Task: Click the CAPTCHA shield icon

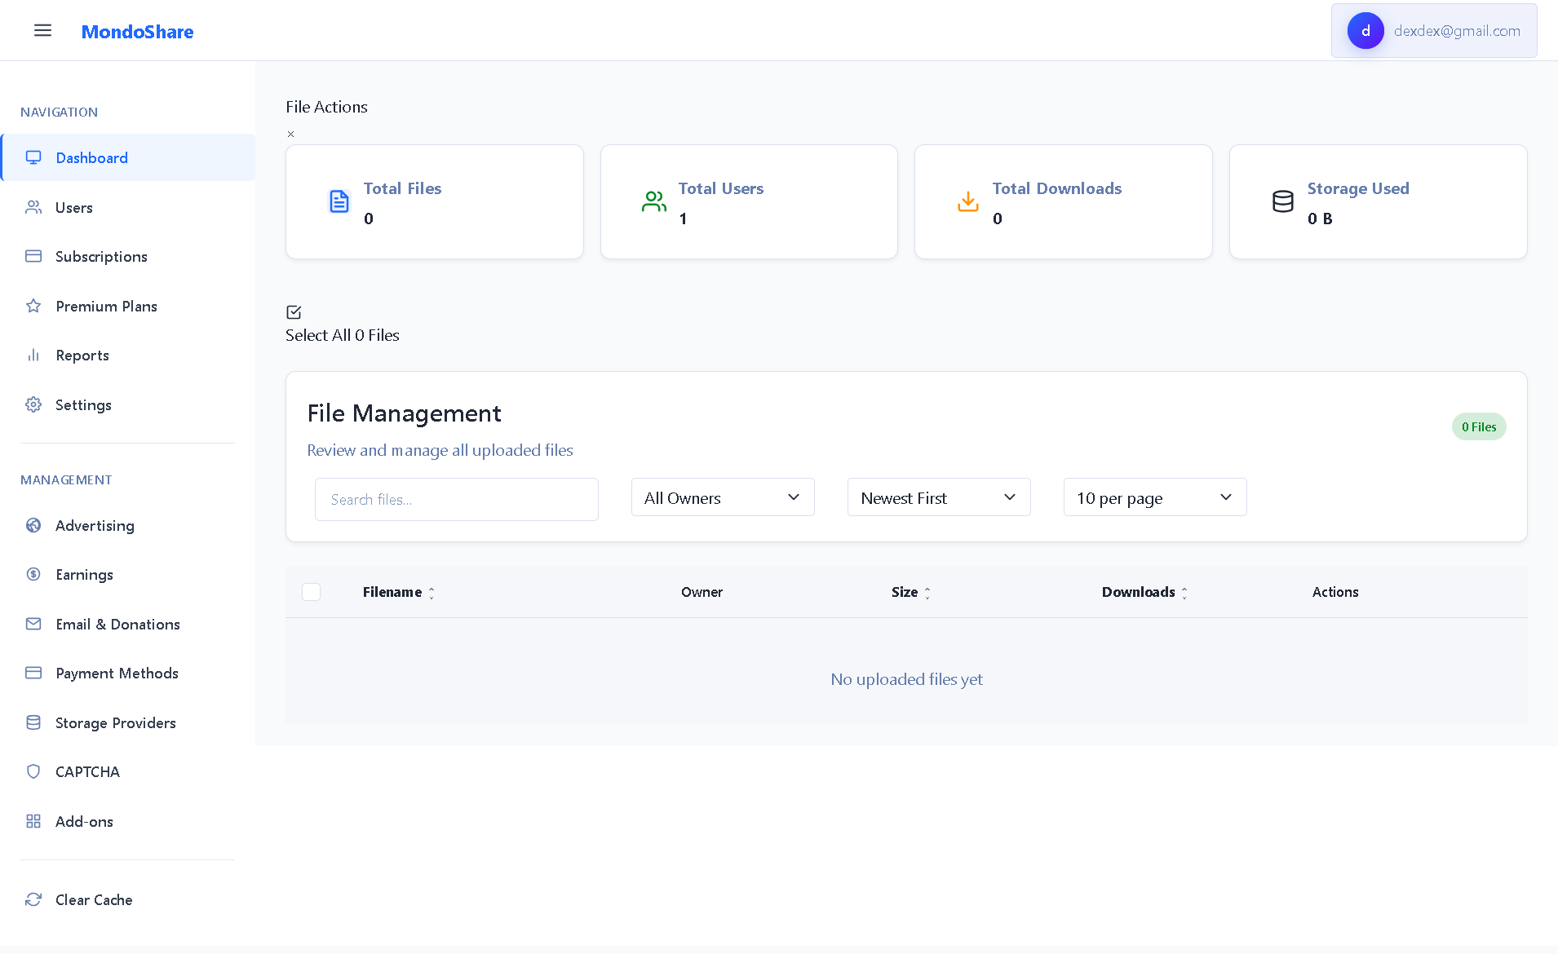Action: pyautogui.click(x=33, y=771)
